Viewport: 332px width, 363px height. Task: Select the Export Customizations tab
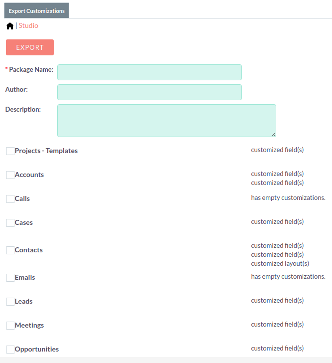[x=36, y=10]
